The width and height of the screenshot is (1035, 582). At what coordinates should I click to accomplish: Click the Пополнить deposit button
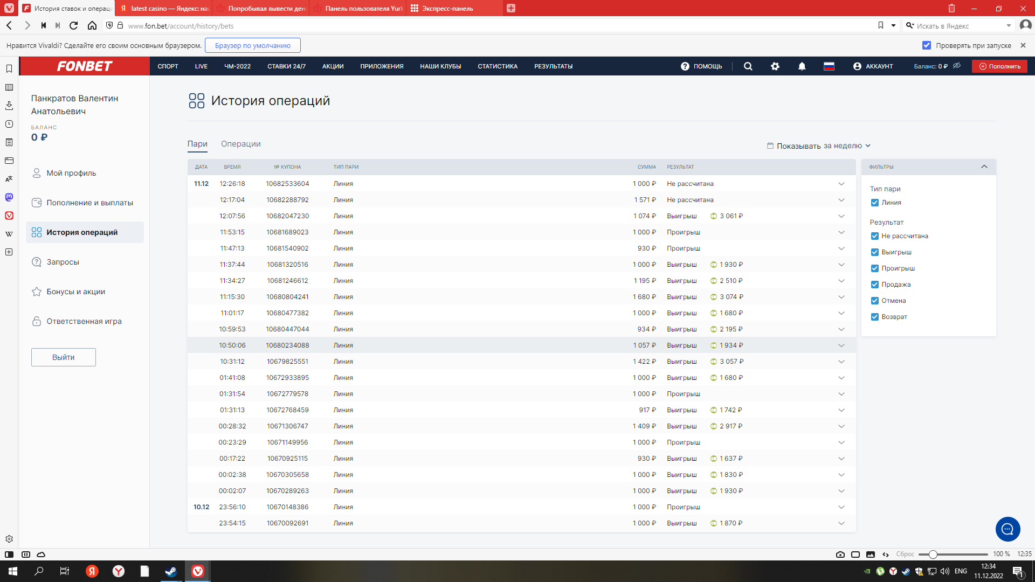[x=999, y=66]
